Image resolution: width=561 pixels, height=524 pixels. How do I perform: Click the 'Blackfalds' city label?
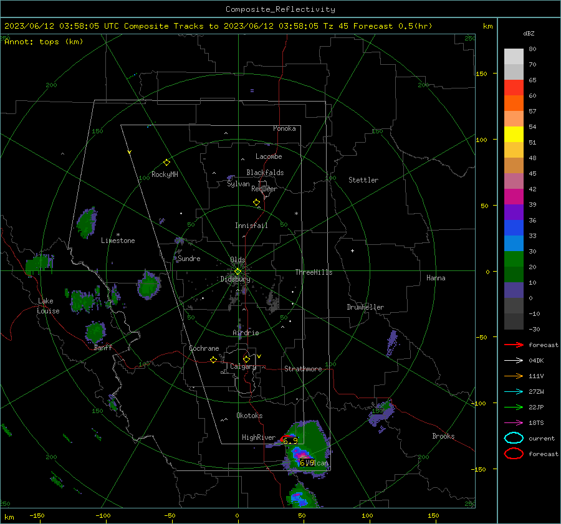tap(265, 173)
